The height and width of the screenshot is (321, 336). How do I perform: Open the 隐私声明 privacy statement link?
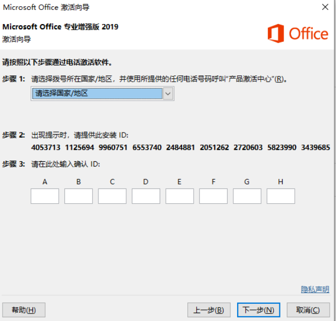(x=315, y=290)
